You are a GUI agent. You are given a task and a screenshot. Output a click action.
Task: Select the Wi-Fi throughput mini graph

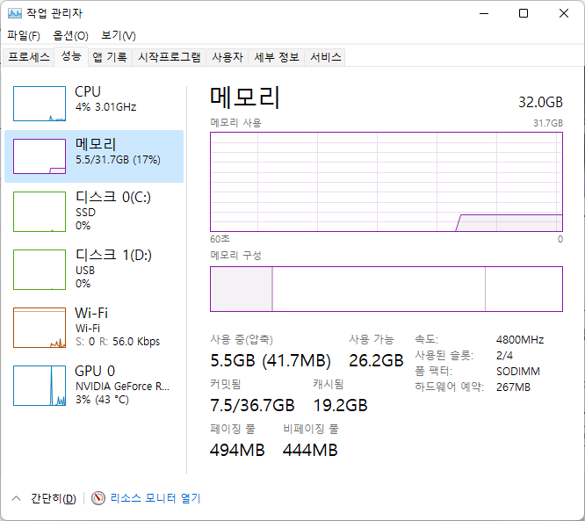[x=40, y=328]
